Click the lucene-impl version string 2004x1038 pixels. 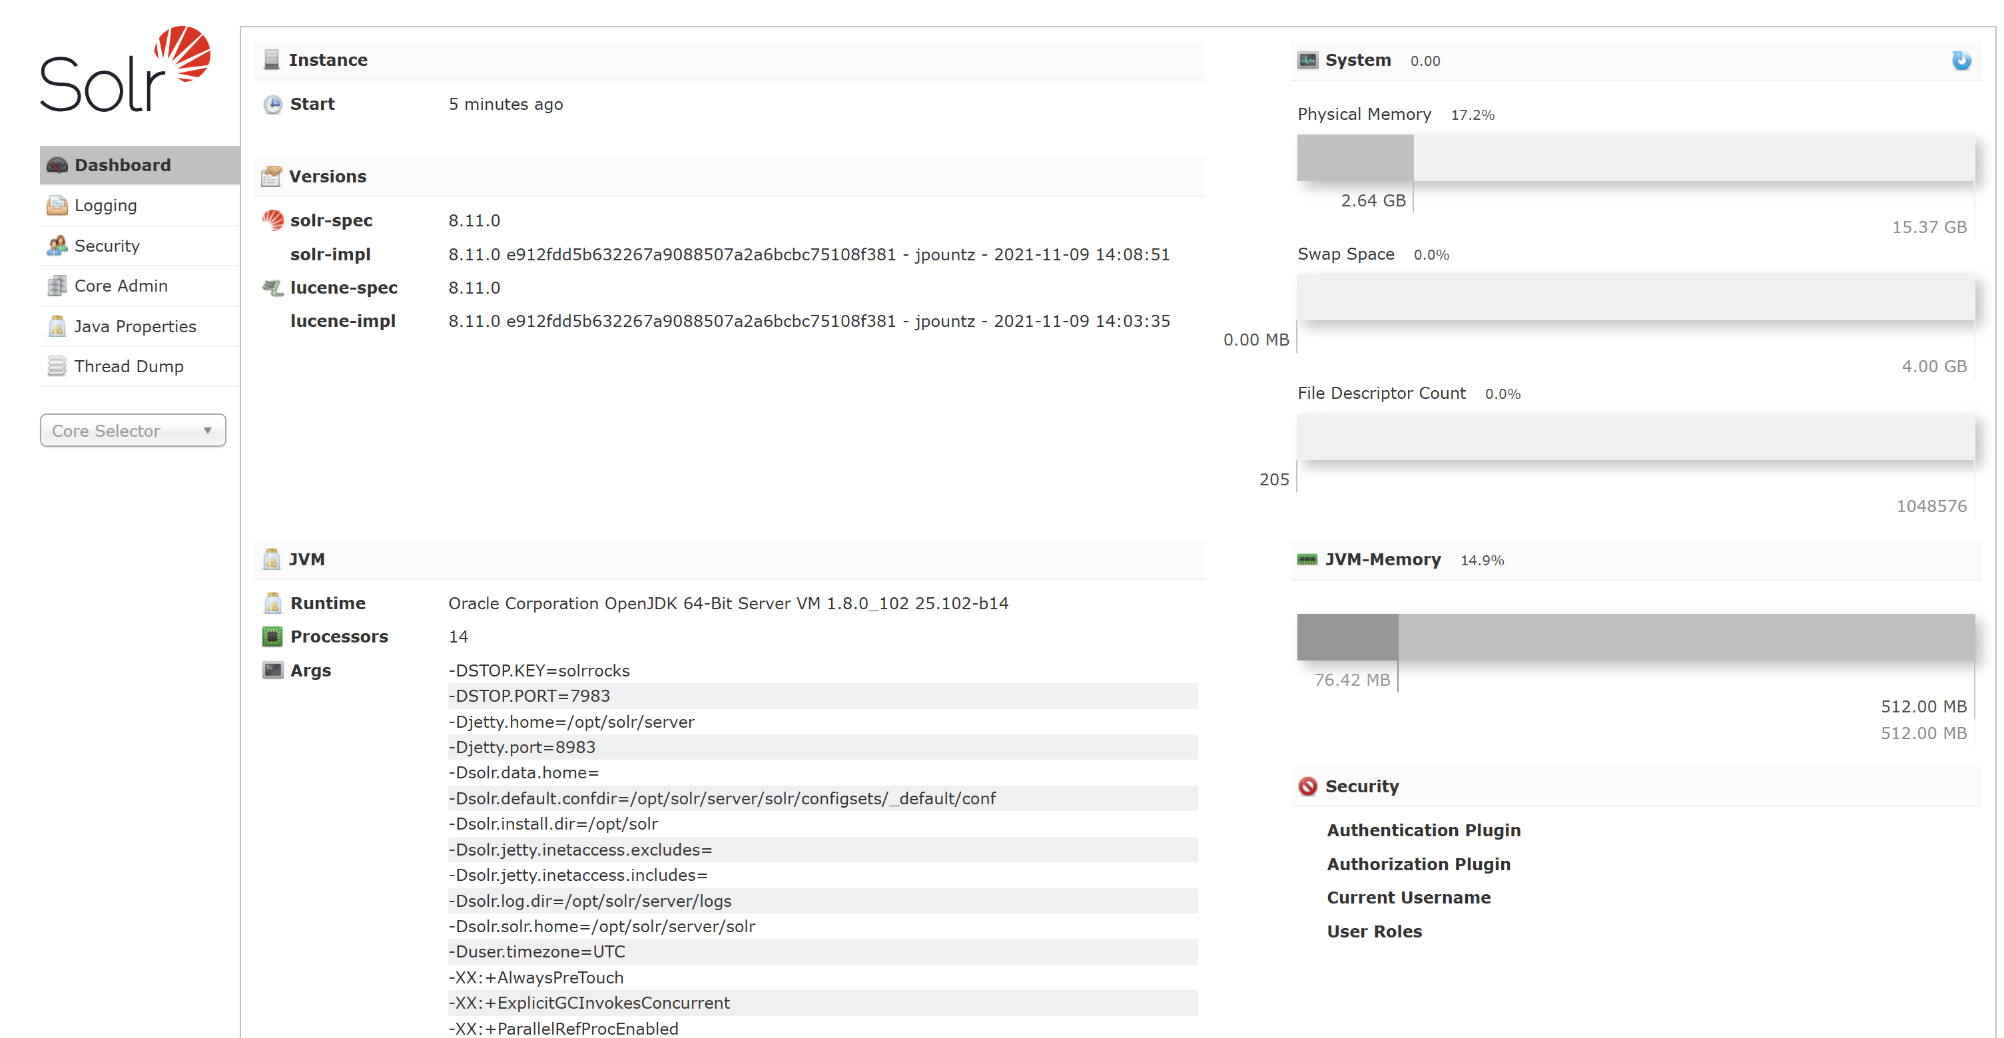809,321
